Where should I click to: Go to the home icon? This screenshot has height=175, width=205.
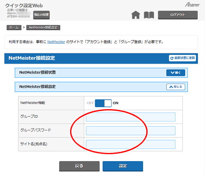136,15
